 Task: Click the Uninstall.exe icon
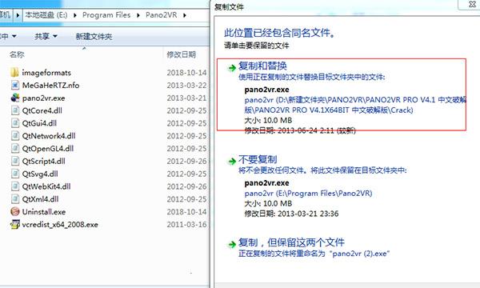(x=15, y=211)
